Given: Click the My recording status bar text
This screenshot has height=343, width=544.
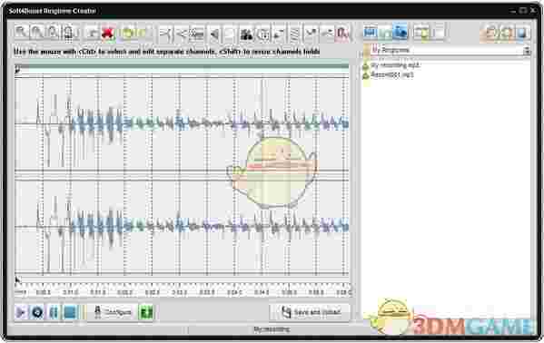Looking at the screenshot, I should [272, 329].
